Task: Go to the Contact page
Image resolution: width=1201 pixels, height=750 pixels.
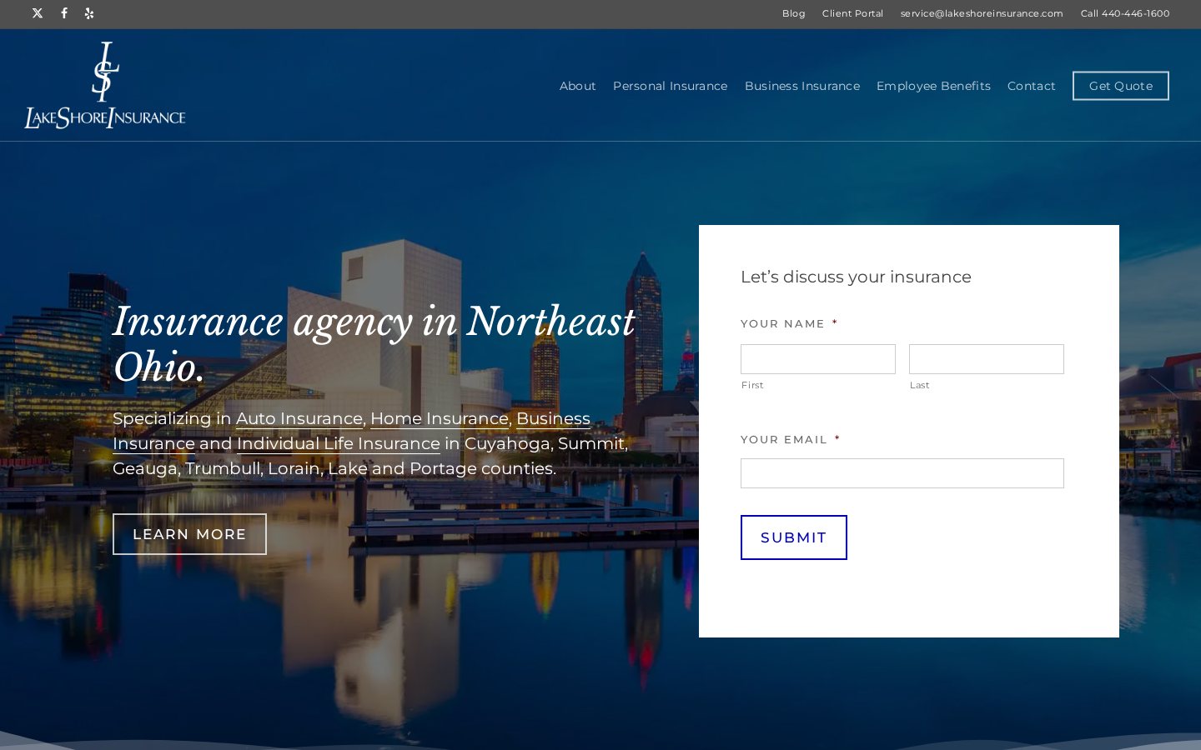Action: pyautogui.click(x=1031, y=86)
